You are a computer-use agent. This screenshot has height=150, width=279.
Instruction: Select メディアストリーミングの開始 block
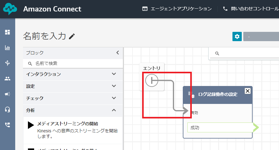pos(73,130)
